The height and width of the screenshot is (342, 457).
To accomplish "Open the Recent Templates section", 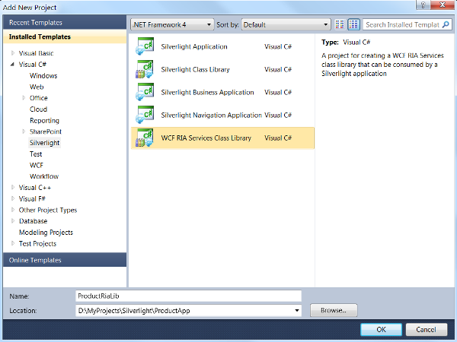I will pyautogui.click(x=65, y=22).
